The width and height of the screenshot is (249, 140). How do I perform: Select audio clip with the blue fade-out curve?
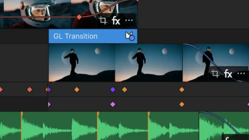(224, 126)
